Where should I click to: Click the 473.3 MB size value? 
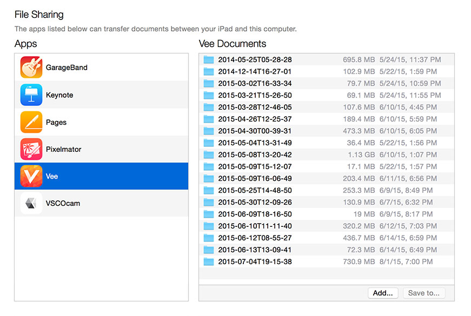point(359,131)
